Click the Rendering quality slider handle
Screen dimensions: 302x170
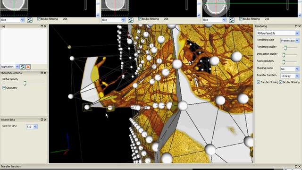click(285, 48)
